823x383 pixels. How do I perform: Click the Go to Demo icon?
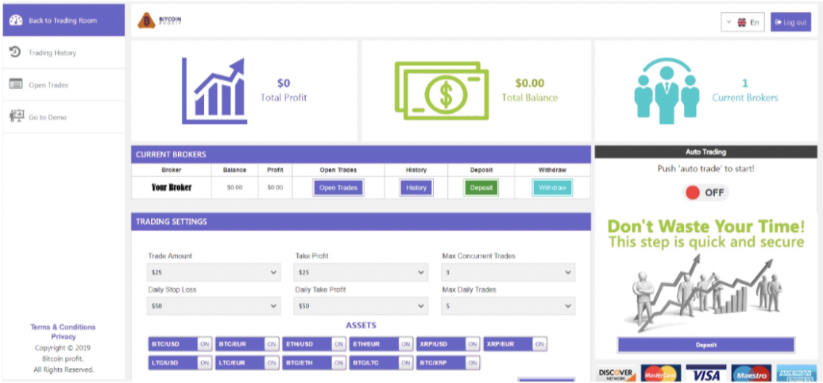pyautogui.click(x=15, y=117)
